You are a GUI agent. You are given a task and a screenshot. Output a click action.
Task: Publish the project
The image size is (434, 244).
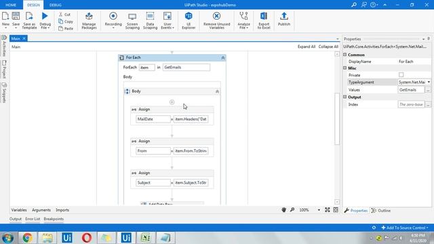(x=284, y=20)
